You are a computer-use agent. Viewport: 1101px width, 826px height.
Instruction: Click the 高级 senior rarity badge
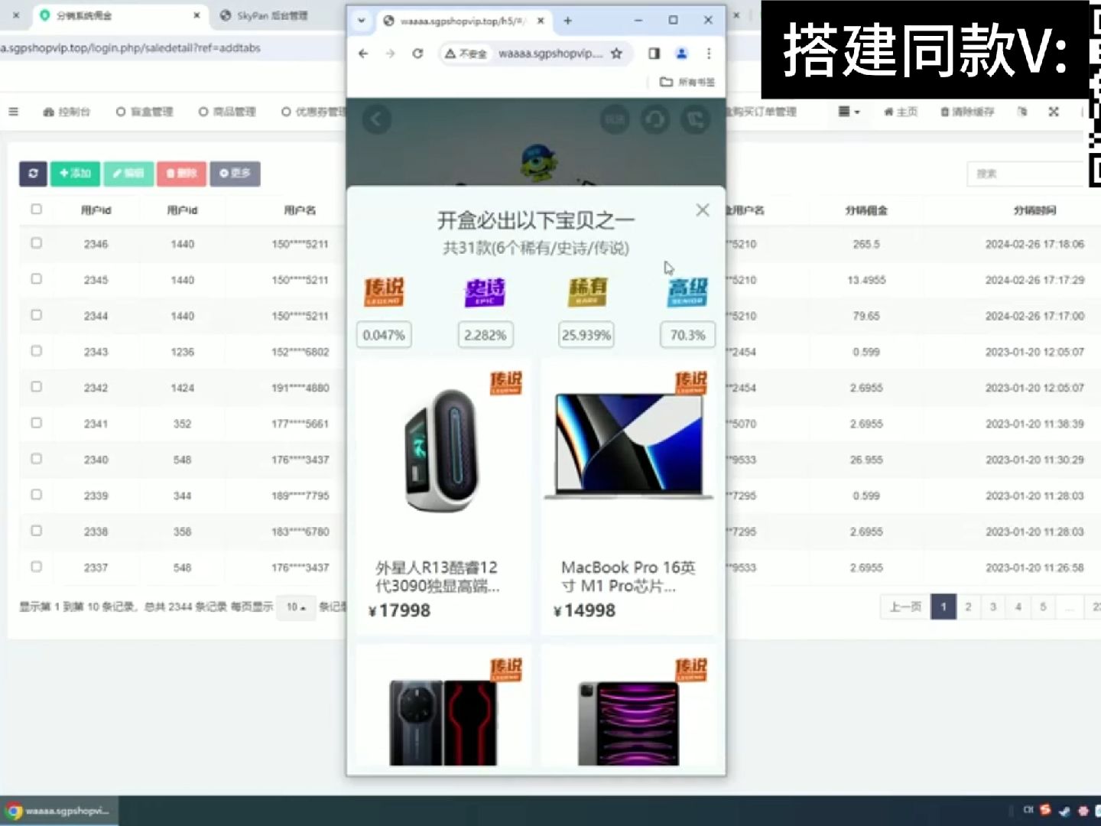(687, 291)
